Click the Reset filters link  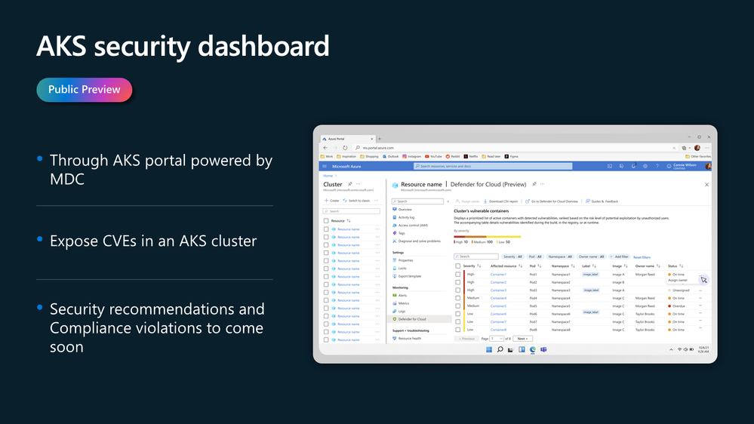[642, 257]
